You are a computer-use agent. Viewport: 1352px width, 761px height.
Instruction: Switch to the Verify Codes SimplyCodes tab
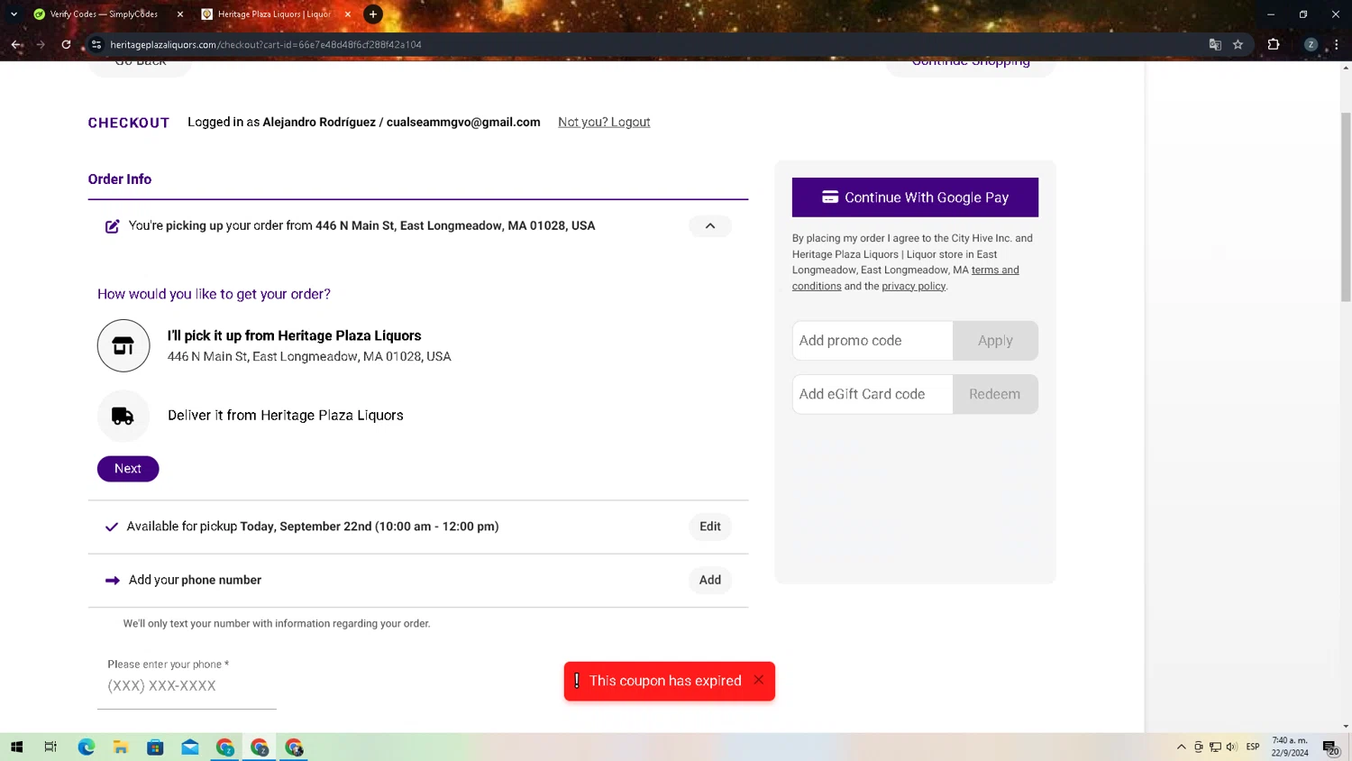pyautogui.click(x=104, y=14)
